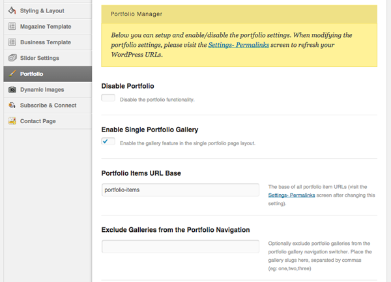Click the Business Template list icon

pyautogui.click(x=12, y=42)
